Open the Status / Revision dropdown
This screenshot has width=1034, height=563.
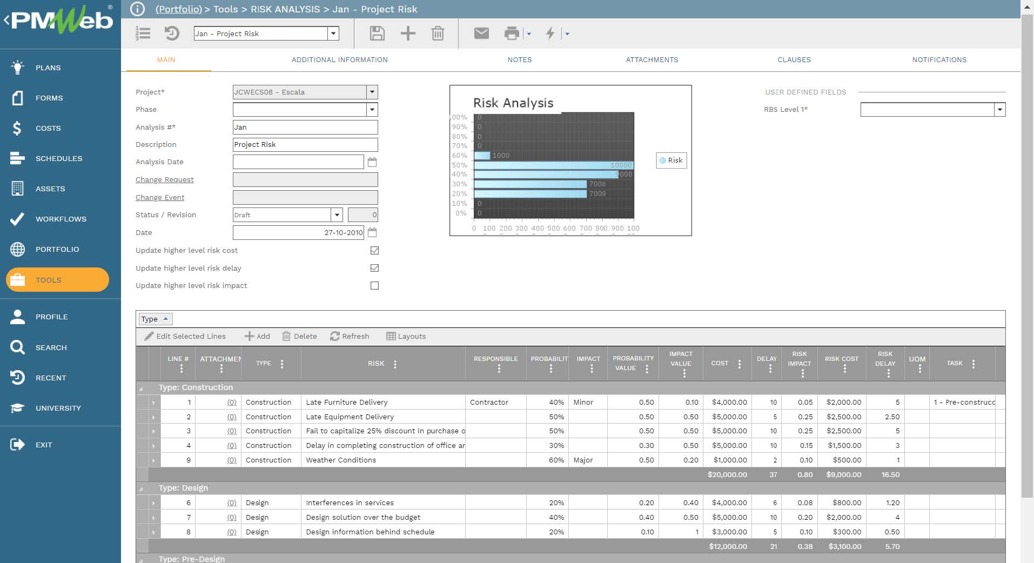point(336,215)
